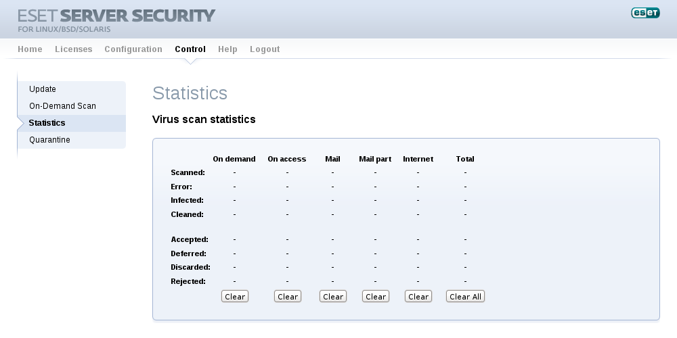
Task: Clear the On access statistics
Action: coord(288,297)
